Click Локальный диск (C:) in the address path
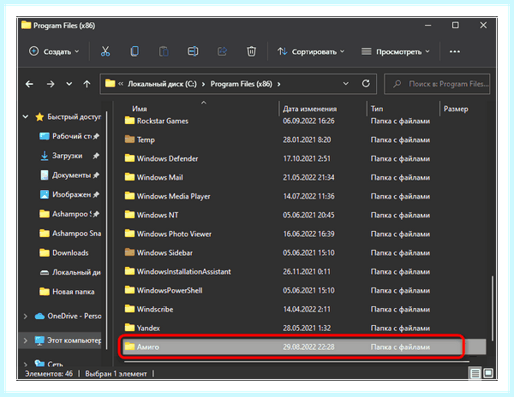This screenshot has width=514, height=397. click(x=162, y=84)
